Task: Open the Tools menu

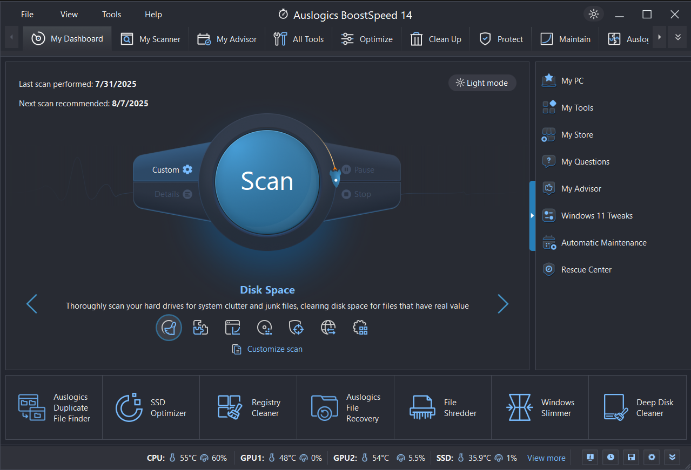Action: pos(111,14)
